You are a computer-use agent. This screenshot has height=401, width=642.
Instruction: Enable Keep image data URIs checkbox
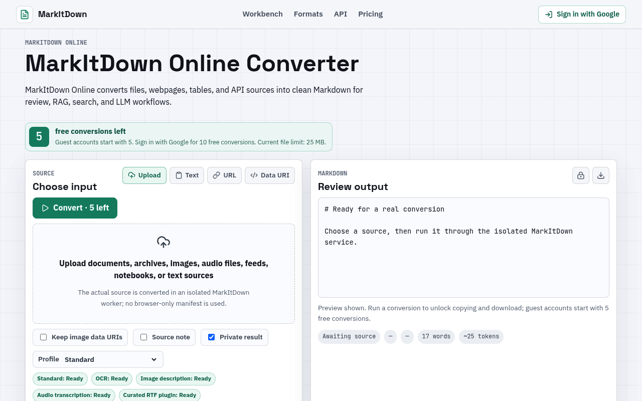point(44,337)
